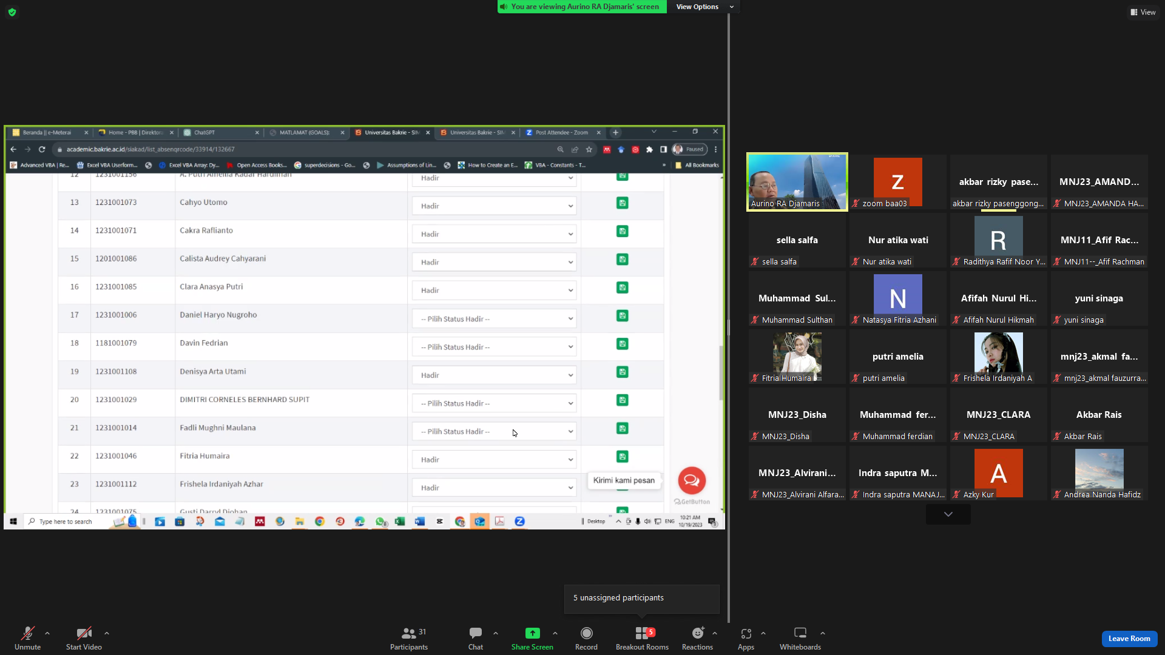Select Aurino RA Djamaris video thumbnail
Viewport: 1165px width, 655px height.
click(797, 182)
